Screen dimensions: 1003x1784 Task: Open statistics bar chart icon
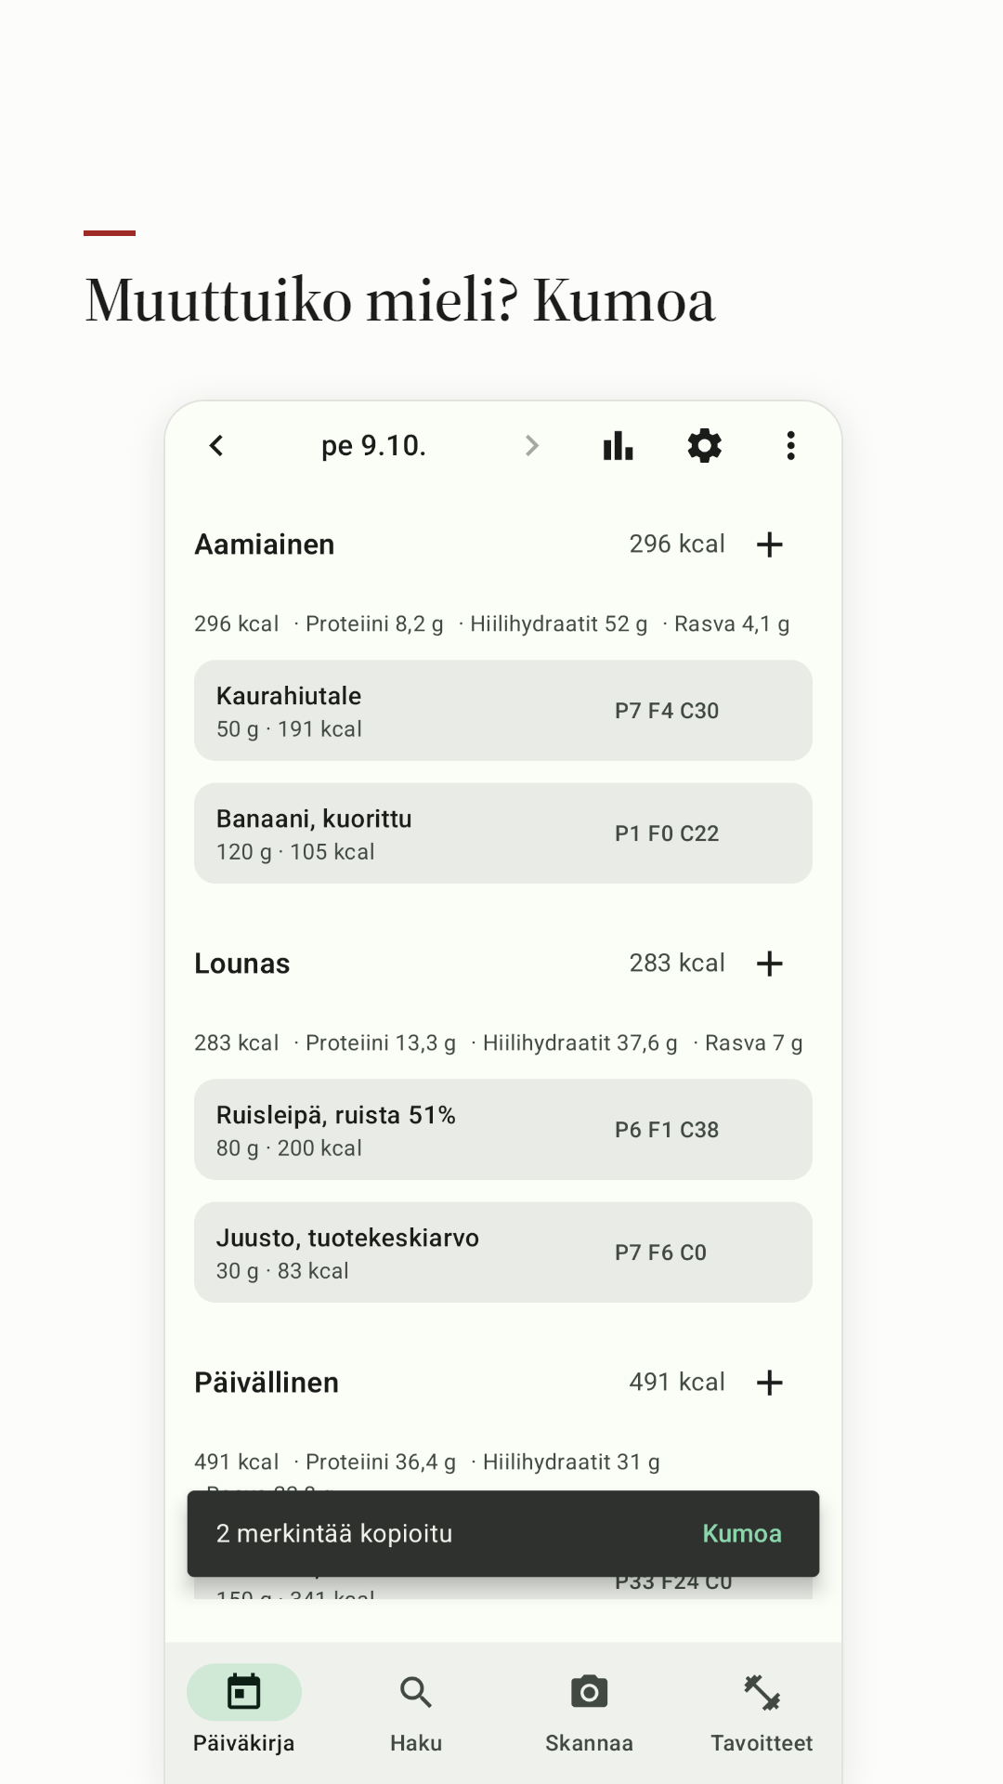[x=618, y=446]
